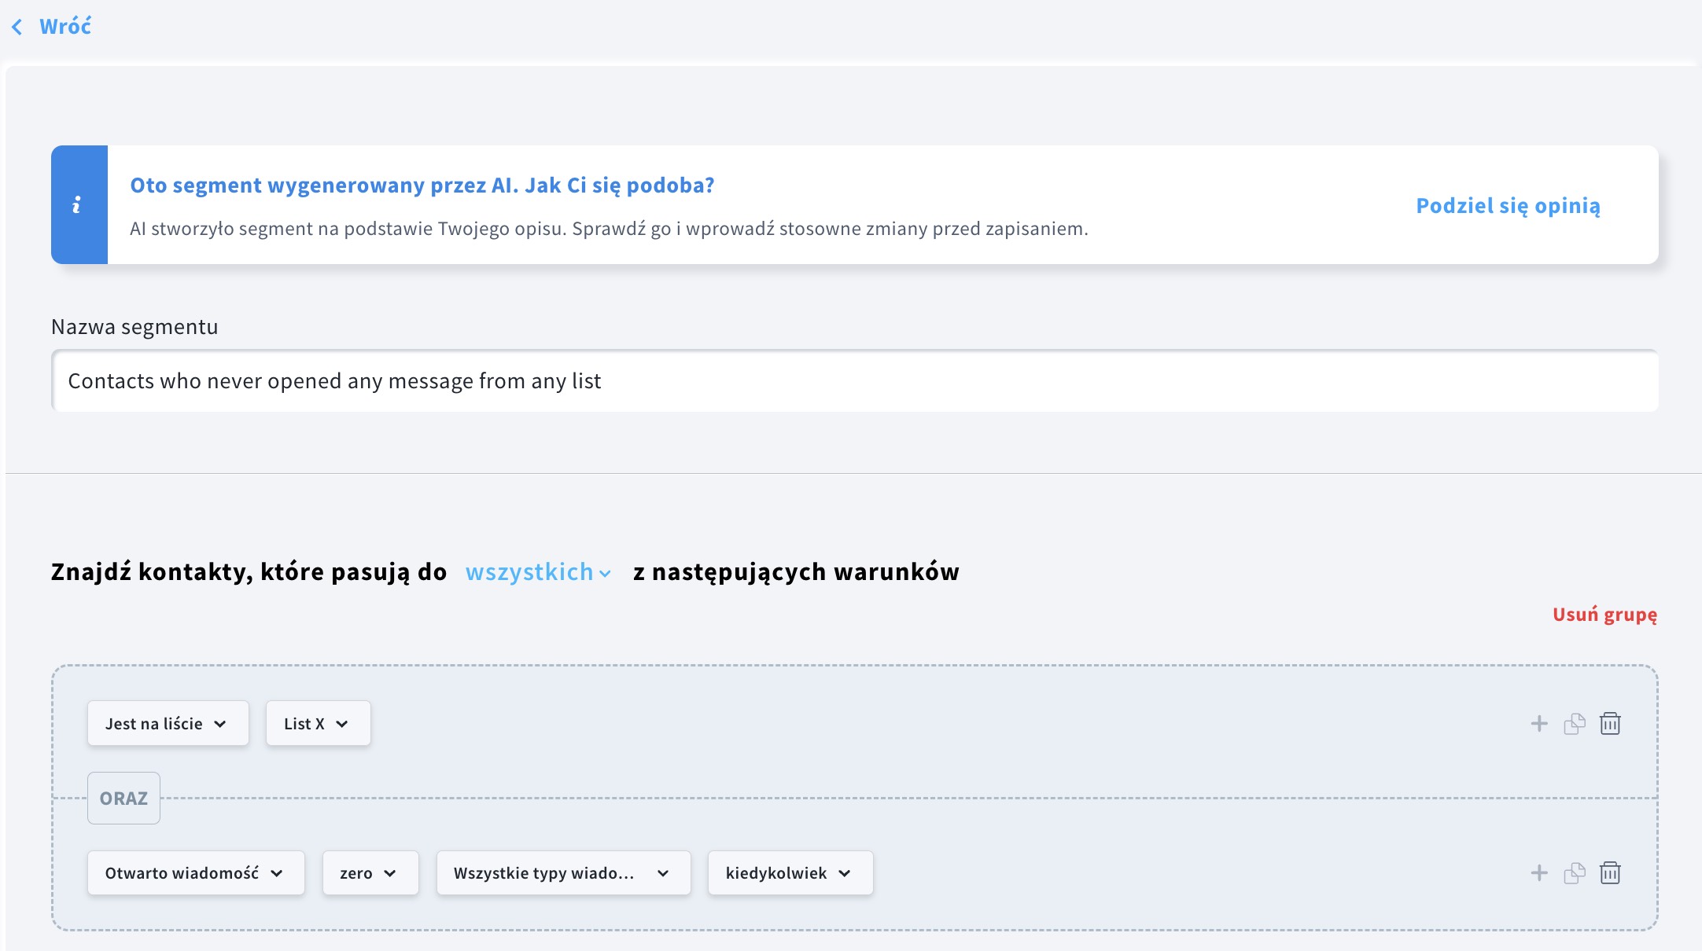Delete the 'Otwarto wiadomość' condition row

point(1610,873)
